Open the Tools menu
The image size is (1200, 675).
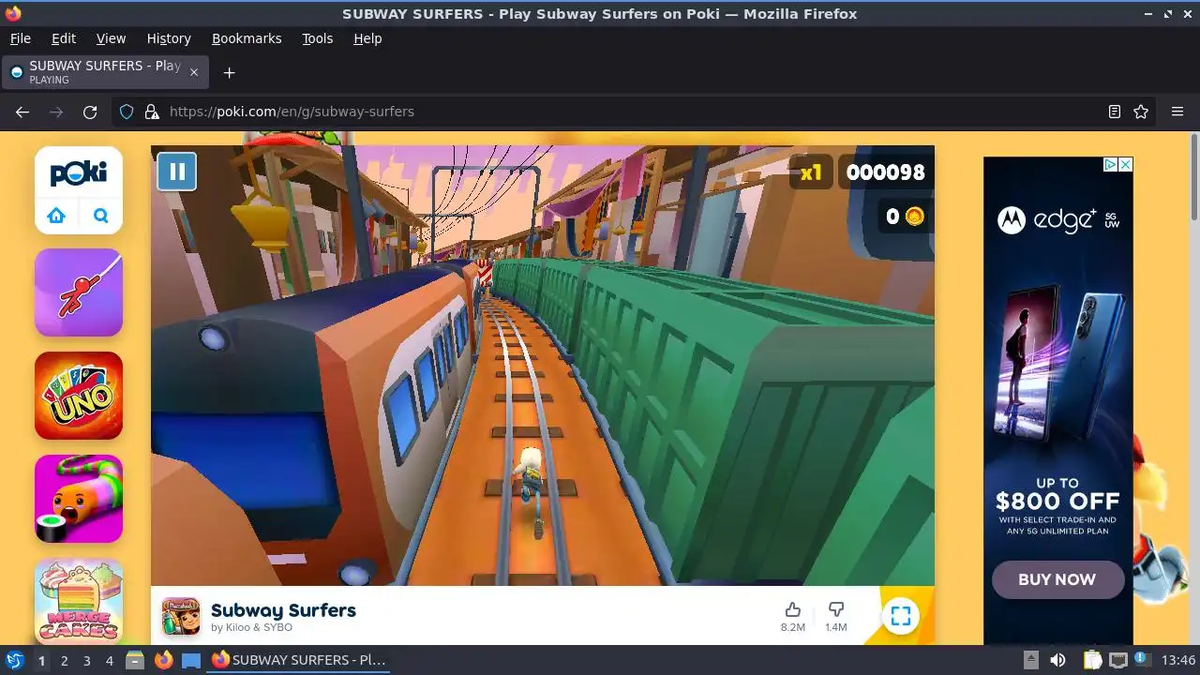tap(317, 38)
